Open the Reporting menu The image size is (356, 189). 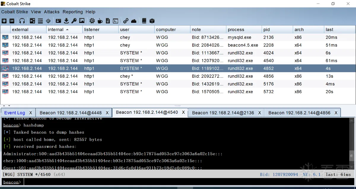(73, 12)
